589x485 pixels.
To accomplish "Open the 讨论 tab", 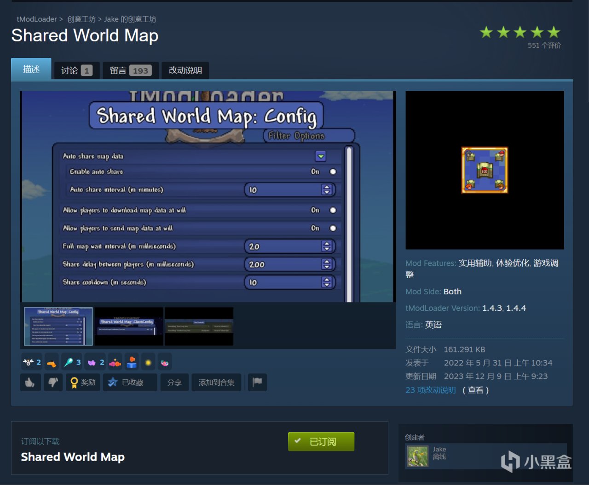I will [x=77, y=70].
